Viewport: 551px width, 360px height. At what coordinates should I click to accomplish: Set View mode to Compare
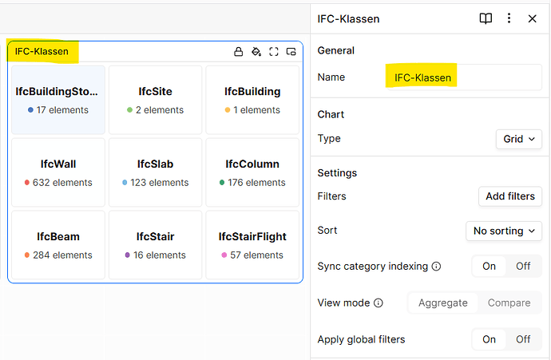pos(509,303)
